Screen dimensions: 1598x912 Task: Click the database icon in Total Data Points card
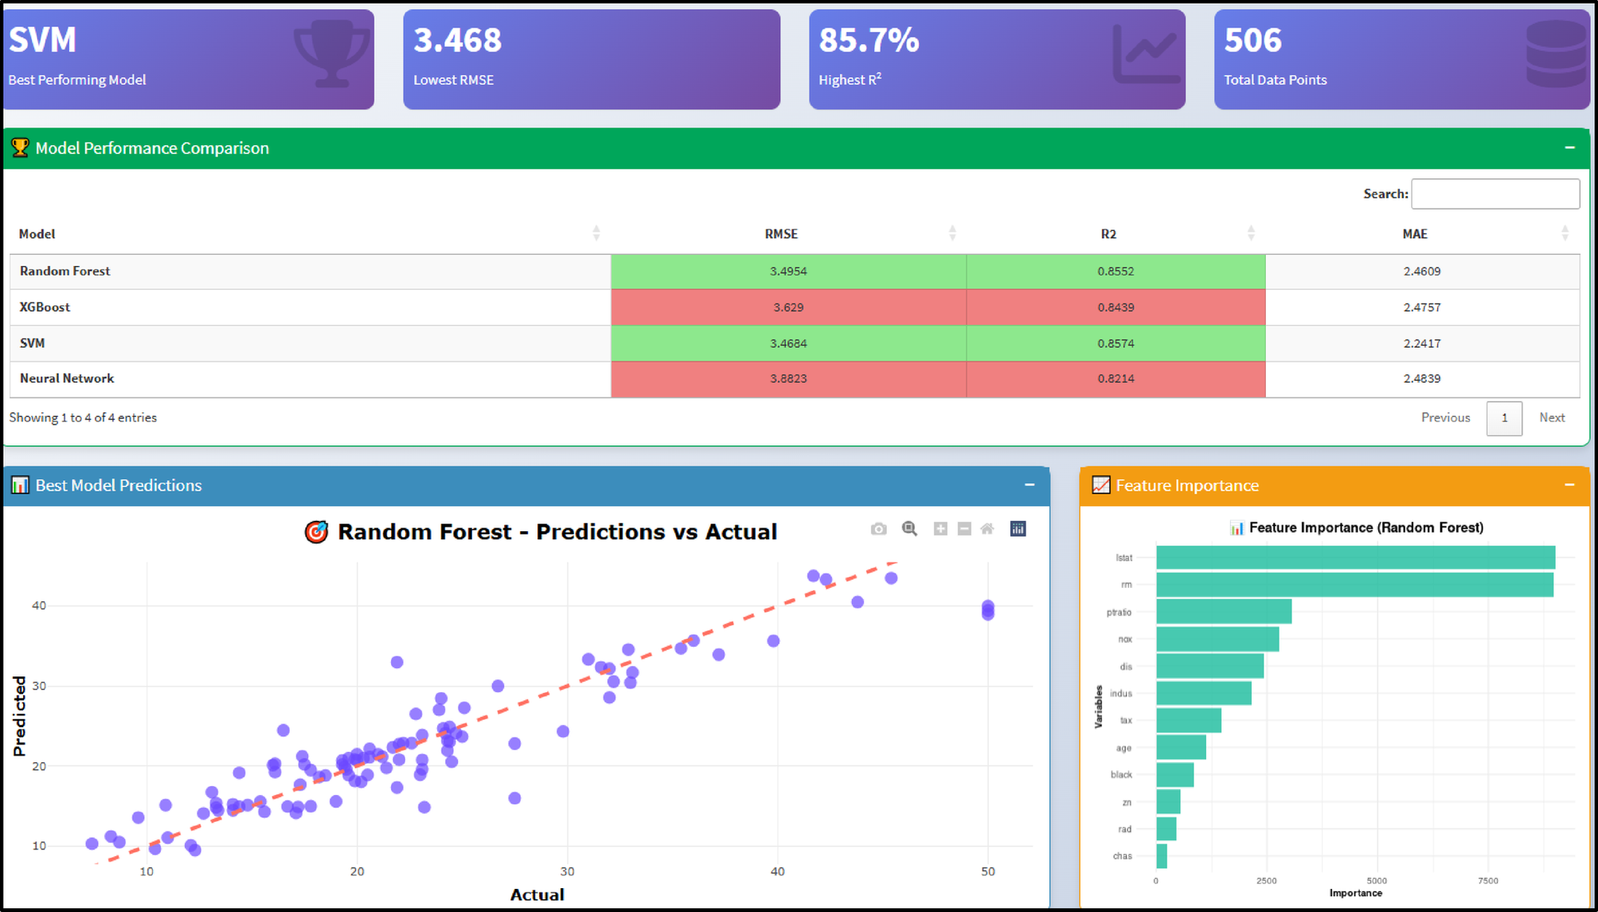[1557, 54]
